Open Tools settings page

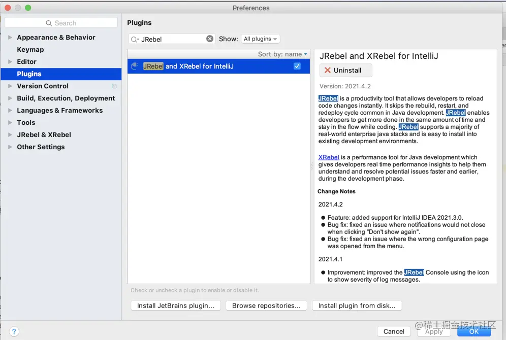(26, 122)
